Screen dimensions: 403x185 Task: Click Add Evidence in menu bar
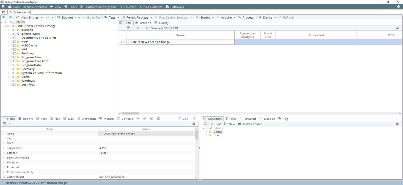[151, 7]
